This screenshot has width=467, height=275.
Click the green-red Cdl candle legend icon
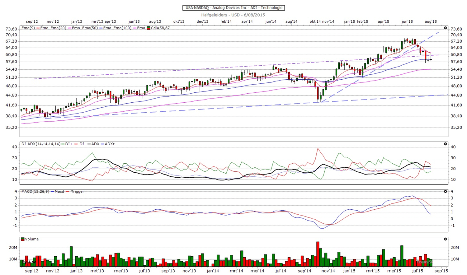[x=149, y=28]
